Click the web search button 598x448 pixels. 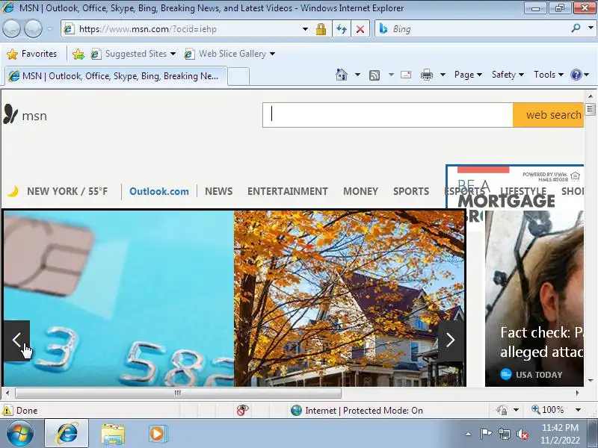click(x=549, y=115)
